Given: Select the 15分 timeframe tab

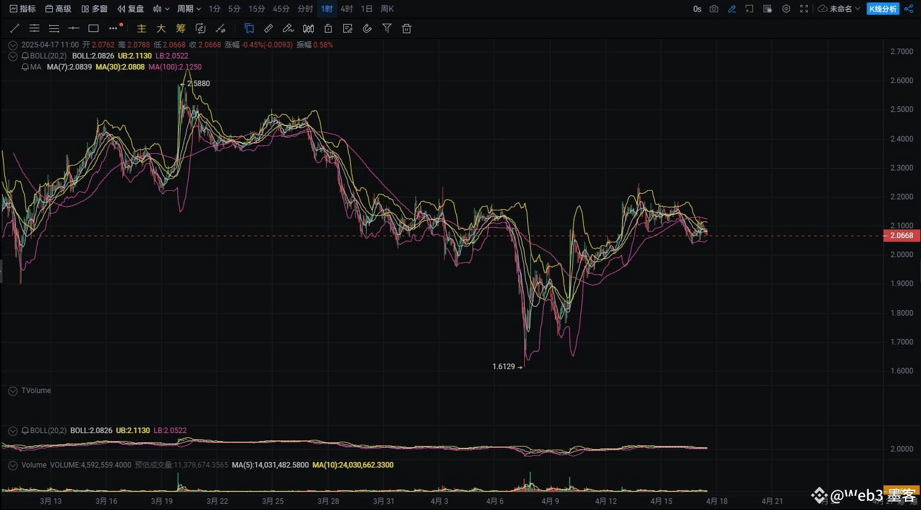Looking at the screenshot, I should click(257, 9).
